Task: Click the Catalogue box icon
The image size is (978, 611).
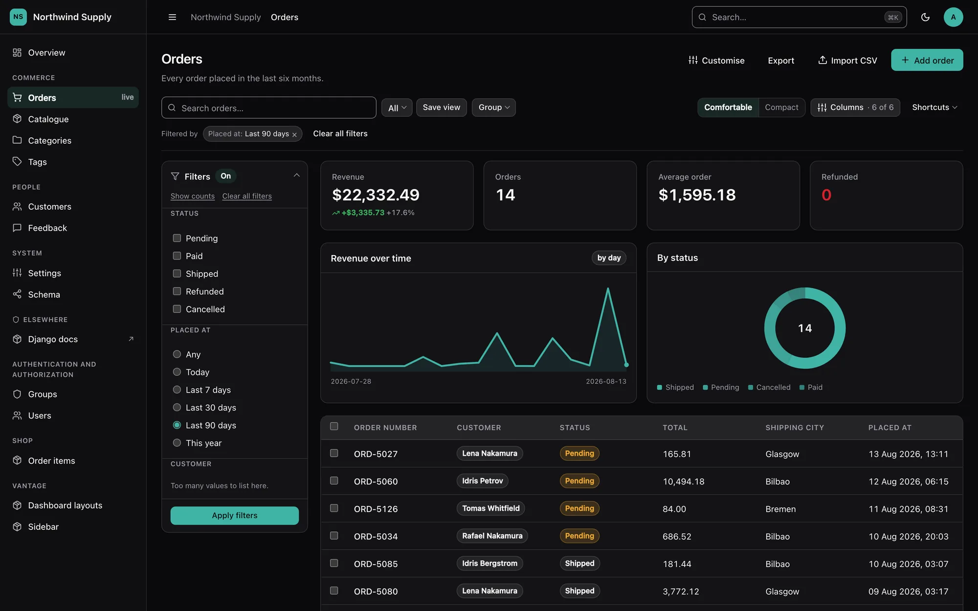Action: [x=17, y=119]
